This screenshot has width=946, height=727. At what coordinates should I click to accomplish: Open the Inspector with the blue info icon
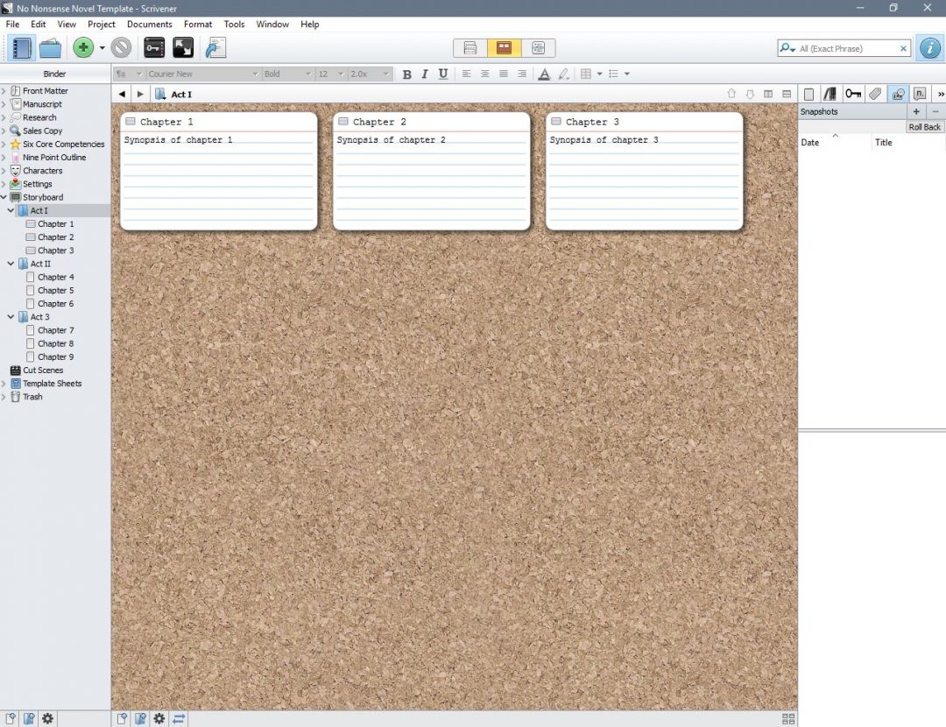tap(929, 48)
